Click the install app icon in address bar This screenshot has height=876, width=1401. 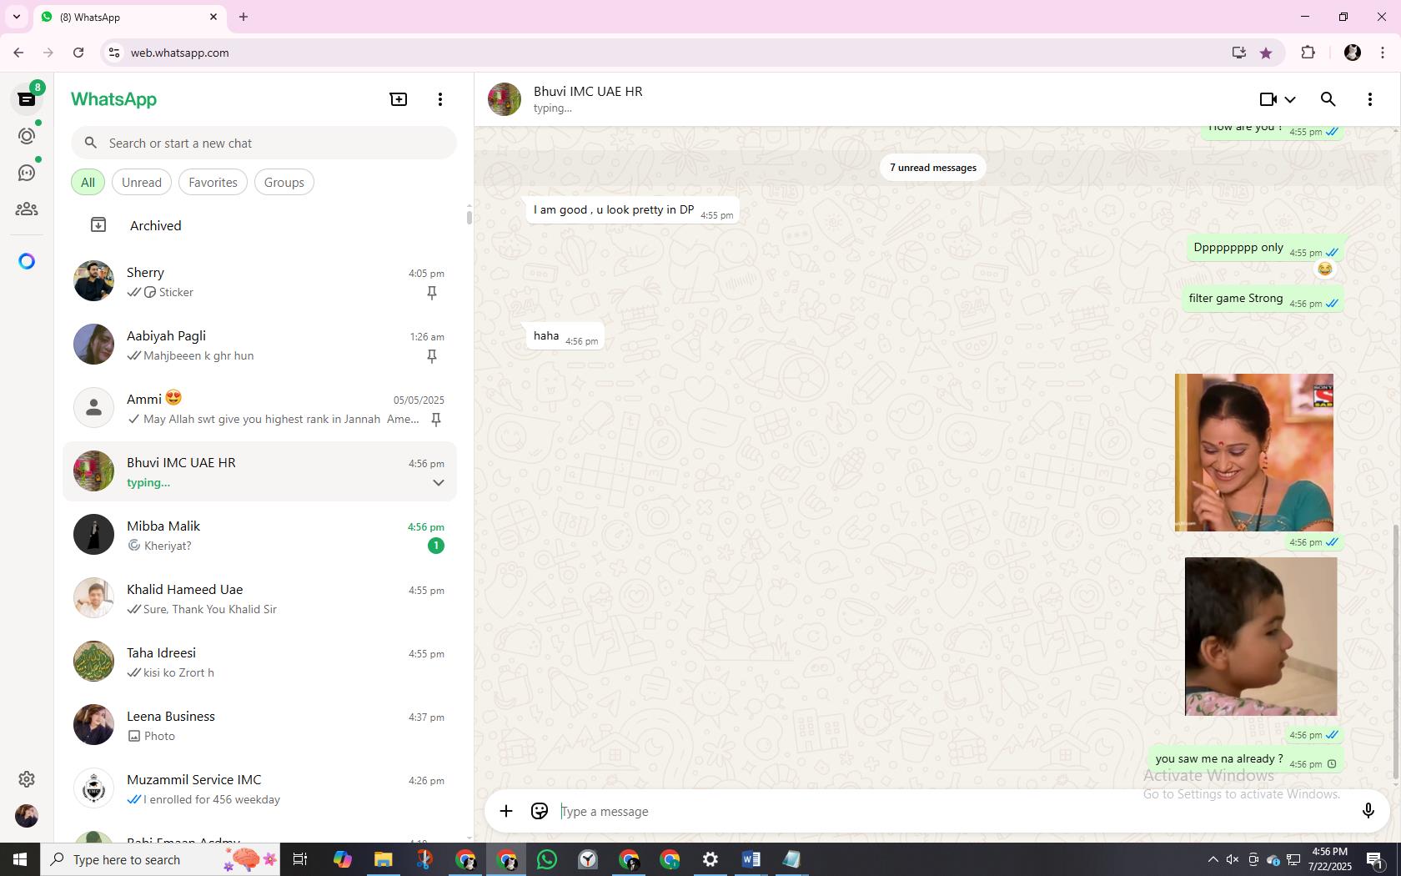click(x=1238, y=53)
